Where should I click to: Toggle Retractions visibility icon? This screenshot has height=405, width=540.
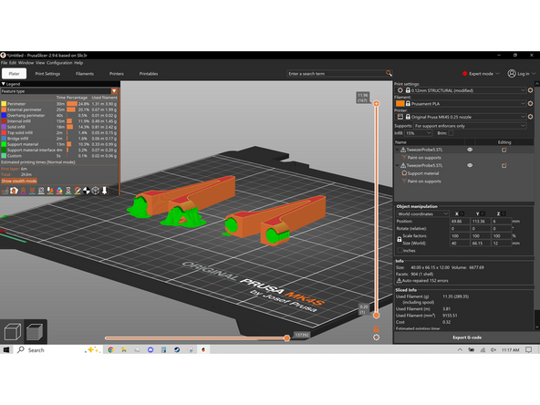point(24,191)
